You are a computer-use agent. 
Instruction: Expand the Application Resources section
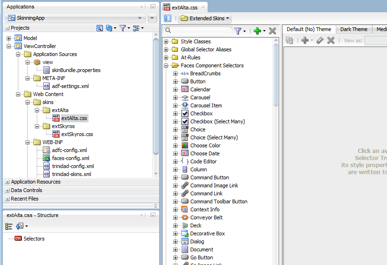pos(8,182)
